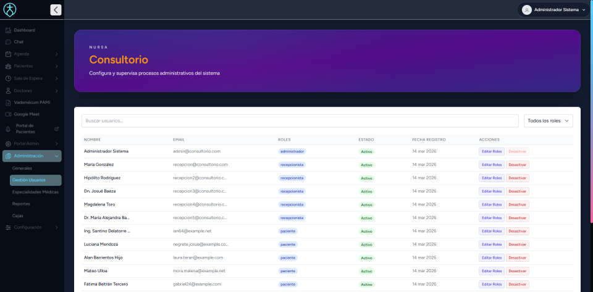Open the Google Meet camera icon
Image resolution: width=593 pixels, height=292 pixels.
coord(8,114)
